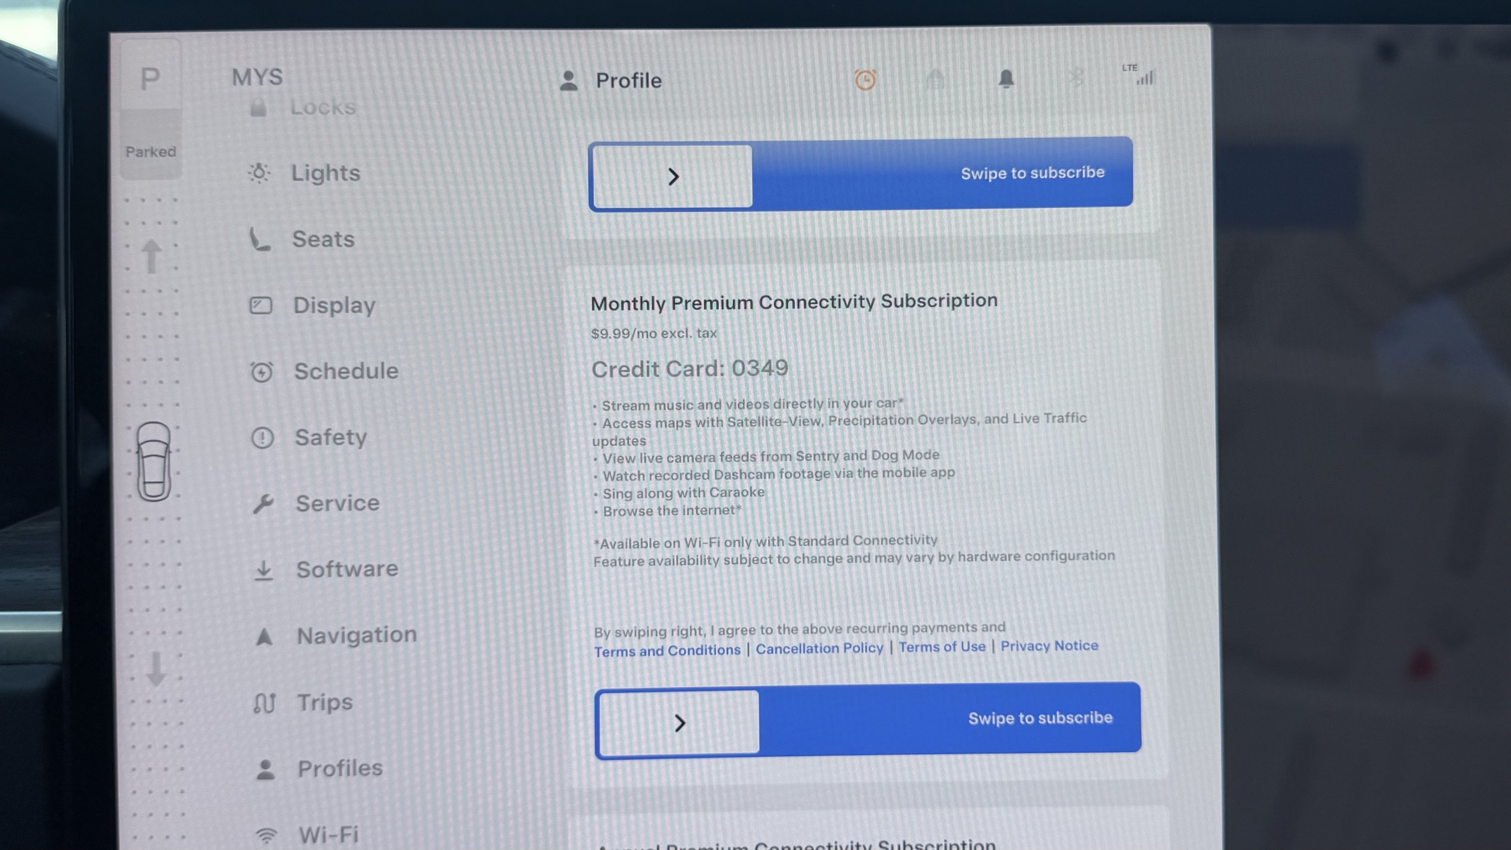Tap the '$9.99/mo excl. tax' price

pos(653,333)
